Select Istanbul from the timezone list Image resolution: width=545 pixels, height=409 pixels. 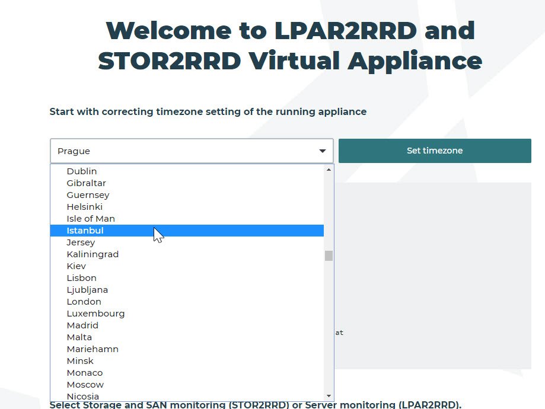(85, 231)
